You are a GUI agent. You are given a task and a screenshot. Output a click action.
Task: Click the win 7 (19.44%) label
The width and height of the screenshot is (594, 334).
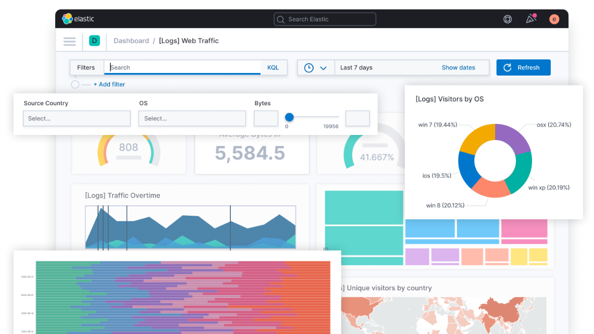[438, 125]
